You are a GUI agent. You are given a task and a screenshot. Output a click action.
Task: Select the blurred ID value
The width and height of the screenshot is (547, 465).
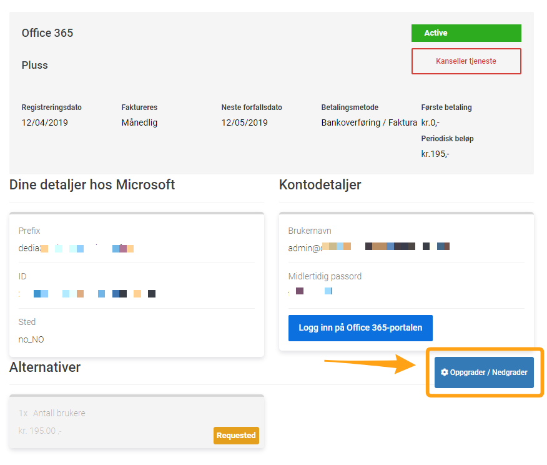(x=87, y=294)
